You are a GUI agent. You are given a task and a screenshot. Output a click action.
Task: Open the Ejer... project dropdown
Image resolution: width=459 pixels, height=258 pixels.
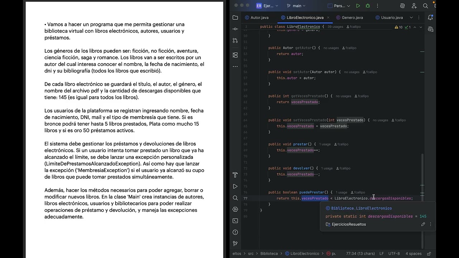267,6
